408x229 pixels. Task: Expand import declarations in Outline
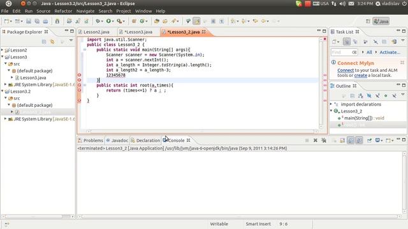tap(331, 104)
